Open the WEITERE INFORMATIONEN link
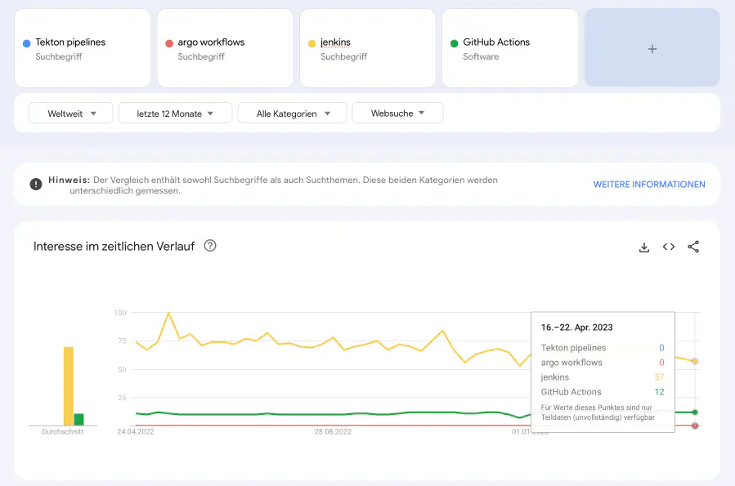 coord(649,185)
